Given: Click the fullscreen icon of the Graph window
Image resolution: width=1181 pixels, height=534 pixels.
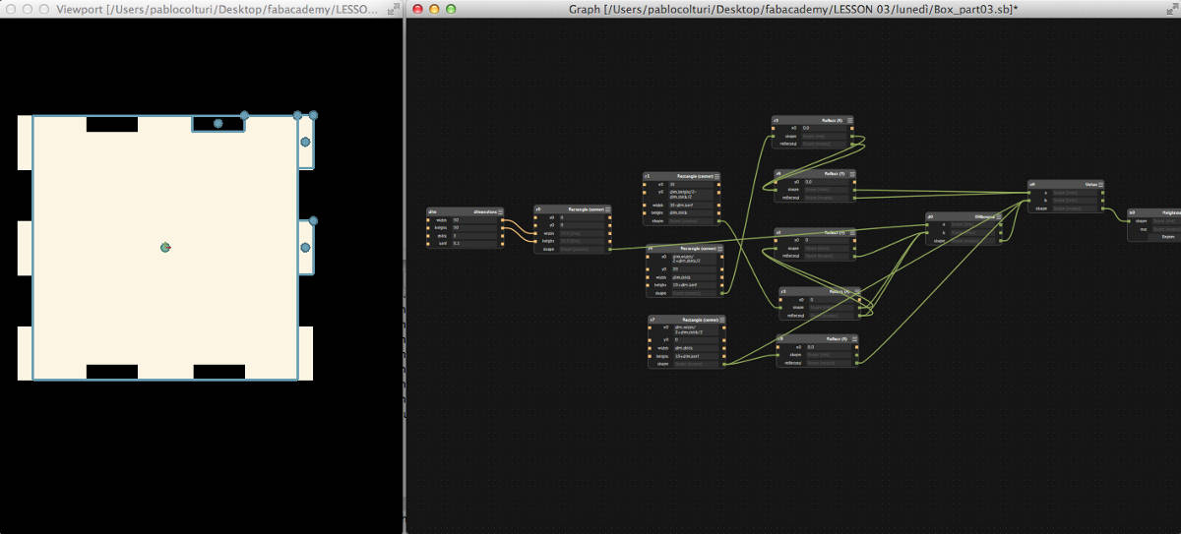Looking at the screenshot, I should pyautogui.click(x=1170, y=9).
